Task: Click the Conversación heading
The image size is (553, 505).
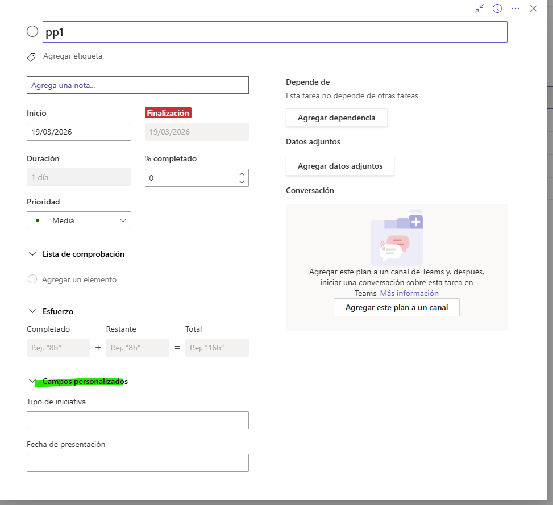Action: coord(310,190)
